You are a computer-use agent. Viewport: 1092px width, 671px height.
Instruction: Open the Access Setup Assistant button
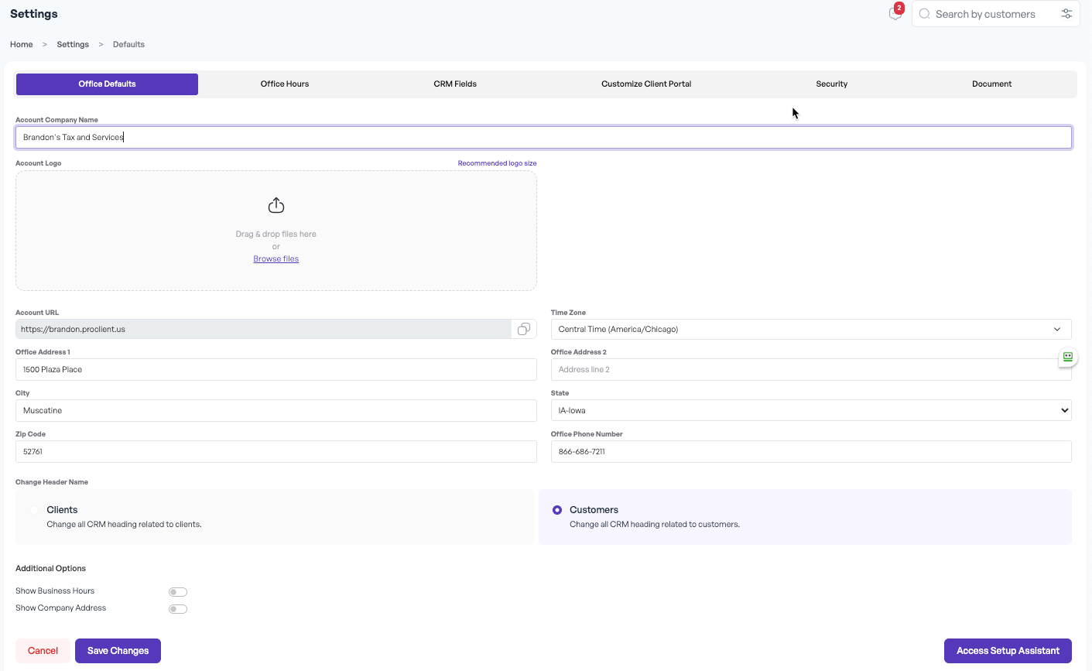coord(1008,651)
